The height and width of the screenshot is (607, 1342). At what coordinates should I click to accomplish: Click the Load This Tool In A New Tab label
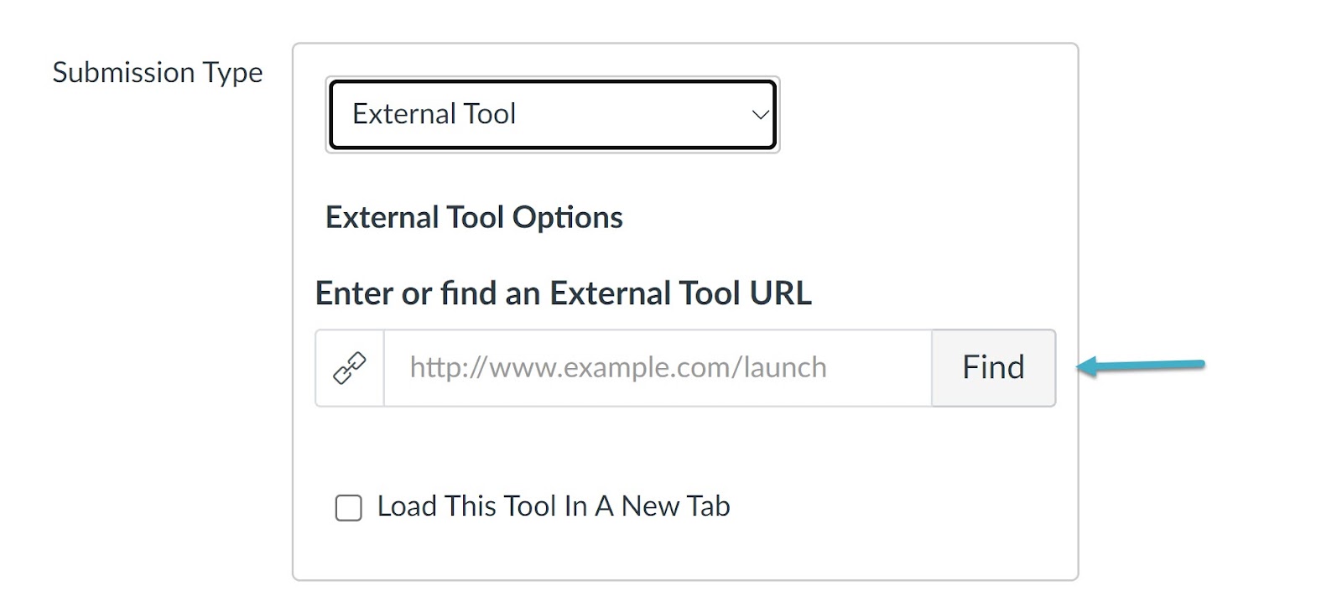(x=553, y=506)
